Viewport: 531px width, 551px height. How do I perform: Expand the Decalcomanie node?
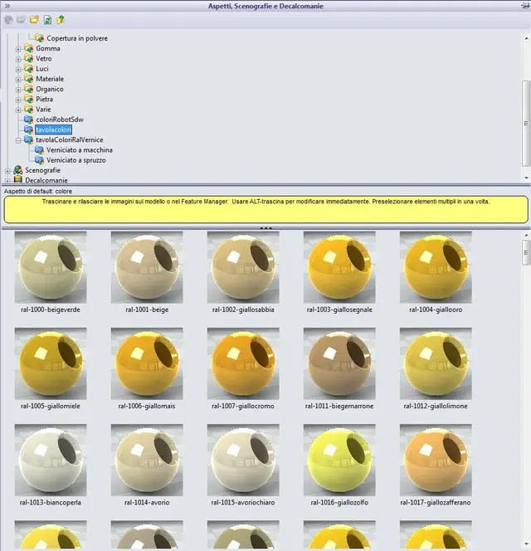7,181
